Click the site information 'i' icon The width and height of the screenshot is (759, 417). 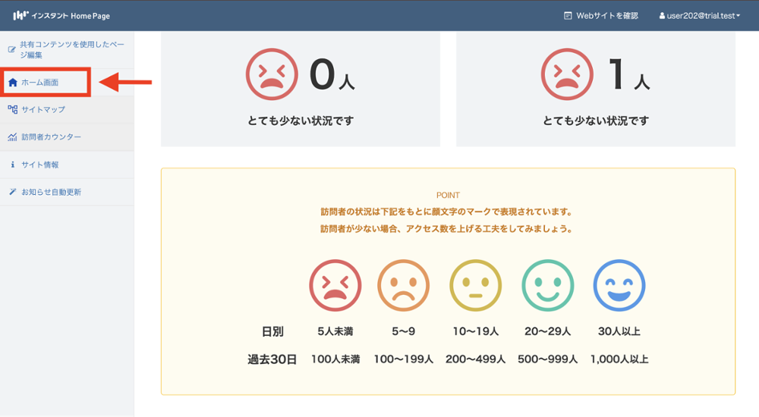pyautogui.click(x=12, y=165)
